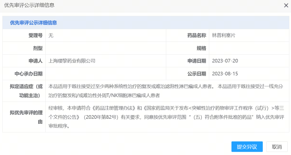The width and height of the screenshot is (291, 155).
Task: Click the 提交异议 button
Action: coord(247,147)
